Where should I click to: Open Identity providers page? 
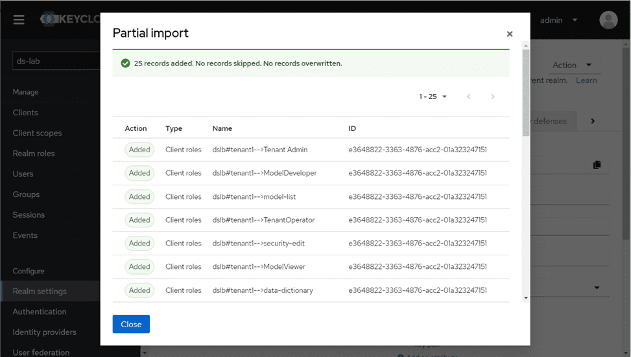[44, 332]
